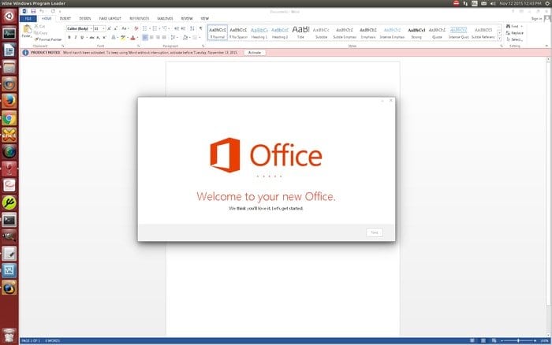The image size is (552, 345).
Task: Center the text alignment
Action: point(151,37)
